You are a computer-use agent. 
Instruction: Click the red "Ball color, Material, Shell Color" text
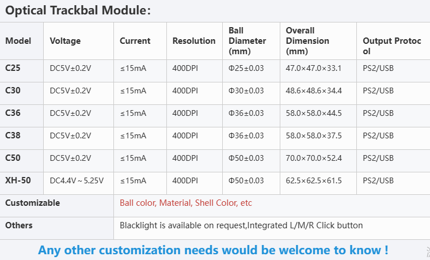[x=185, y=203]
